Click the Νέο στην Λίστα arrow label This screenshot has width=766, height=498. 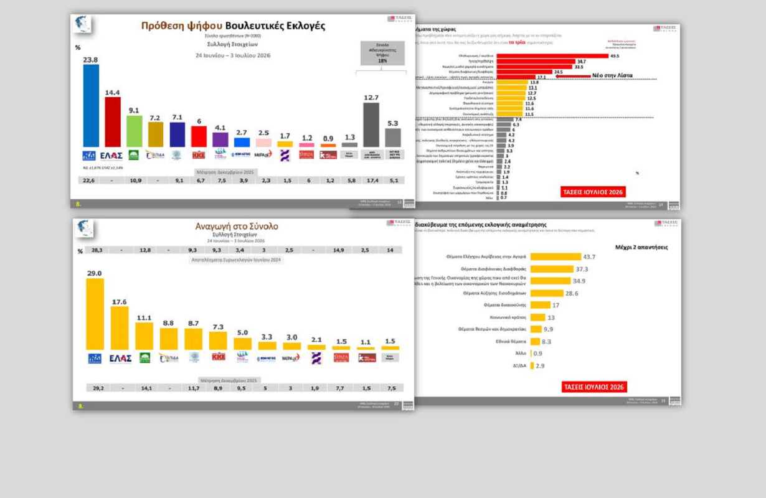tap(612, 75)
